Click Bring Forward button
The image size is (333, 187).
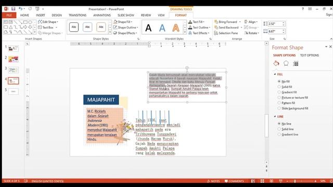226,22
